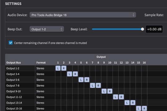Toggle the R cell for Output 13-14
This screenshot has width=167, height=111.
click(x=133, y=103)
